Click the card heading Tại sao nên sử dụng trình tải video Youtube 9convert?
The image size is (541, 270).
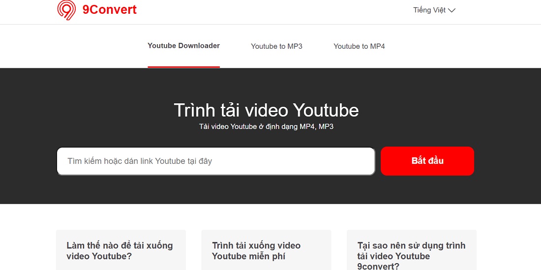pyautogui.click(x=411, y=256)
